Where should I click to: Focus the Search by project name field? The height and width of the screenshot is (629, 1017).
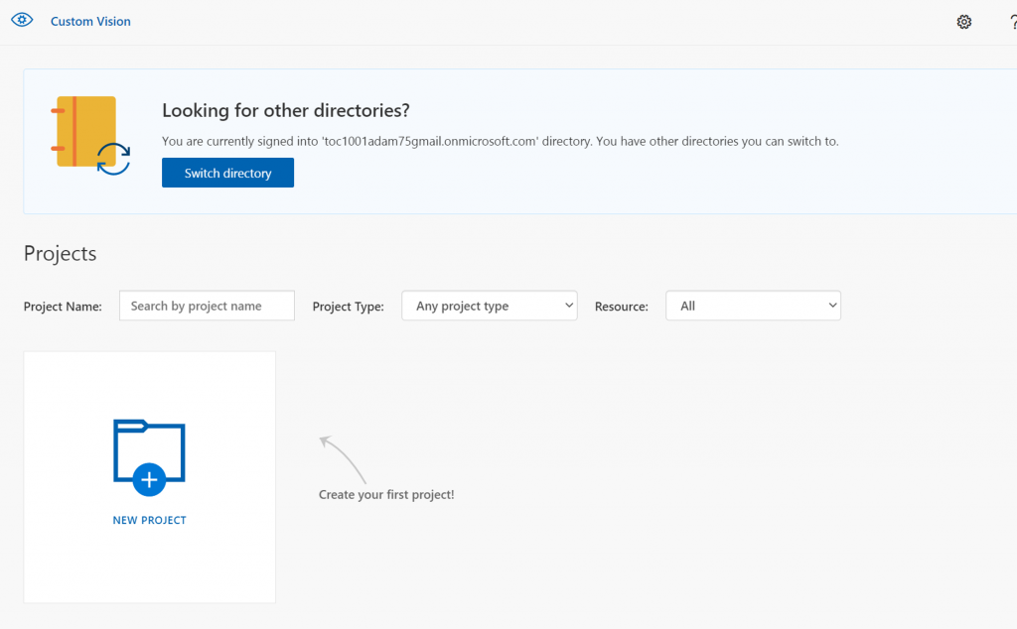(207, 306)
